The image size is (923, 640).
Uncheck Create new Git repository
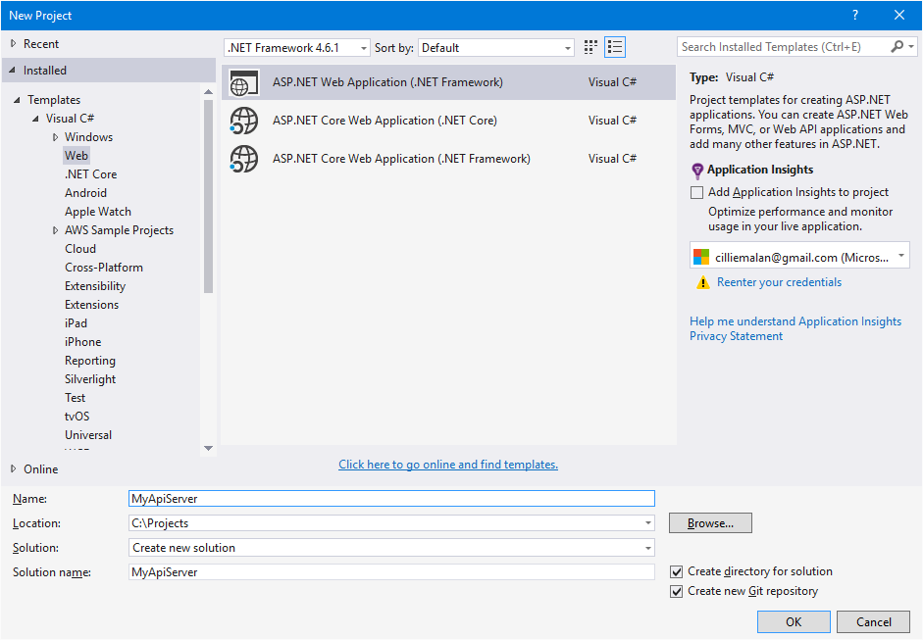[677, 591]
